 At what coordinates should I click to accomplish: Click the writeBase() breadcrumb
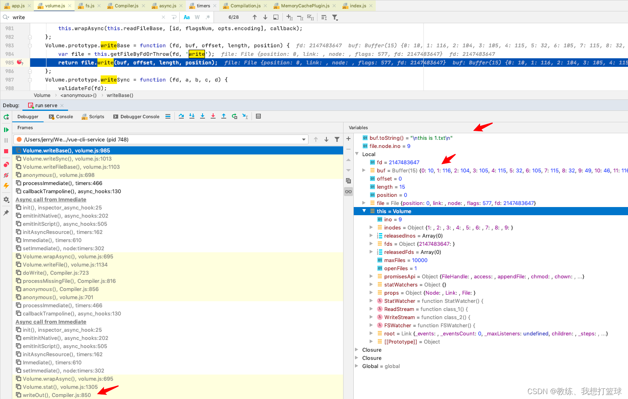pyautogui.click(x=120, y=95)
